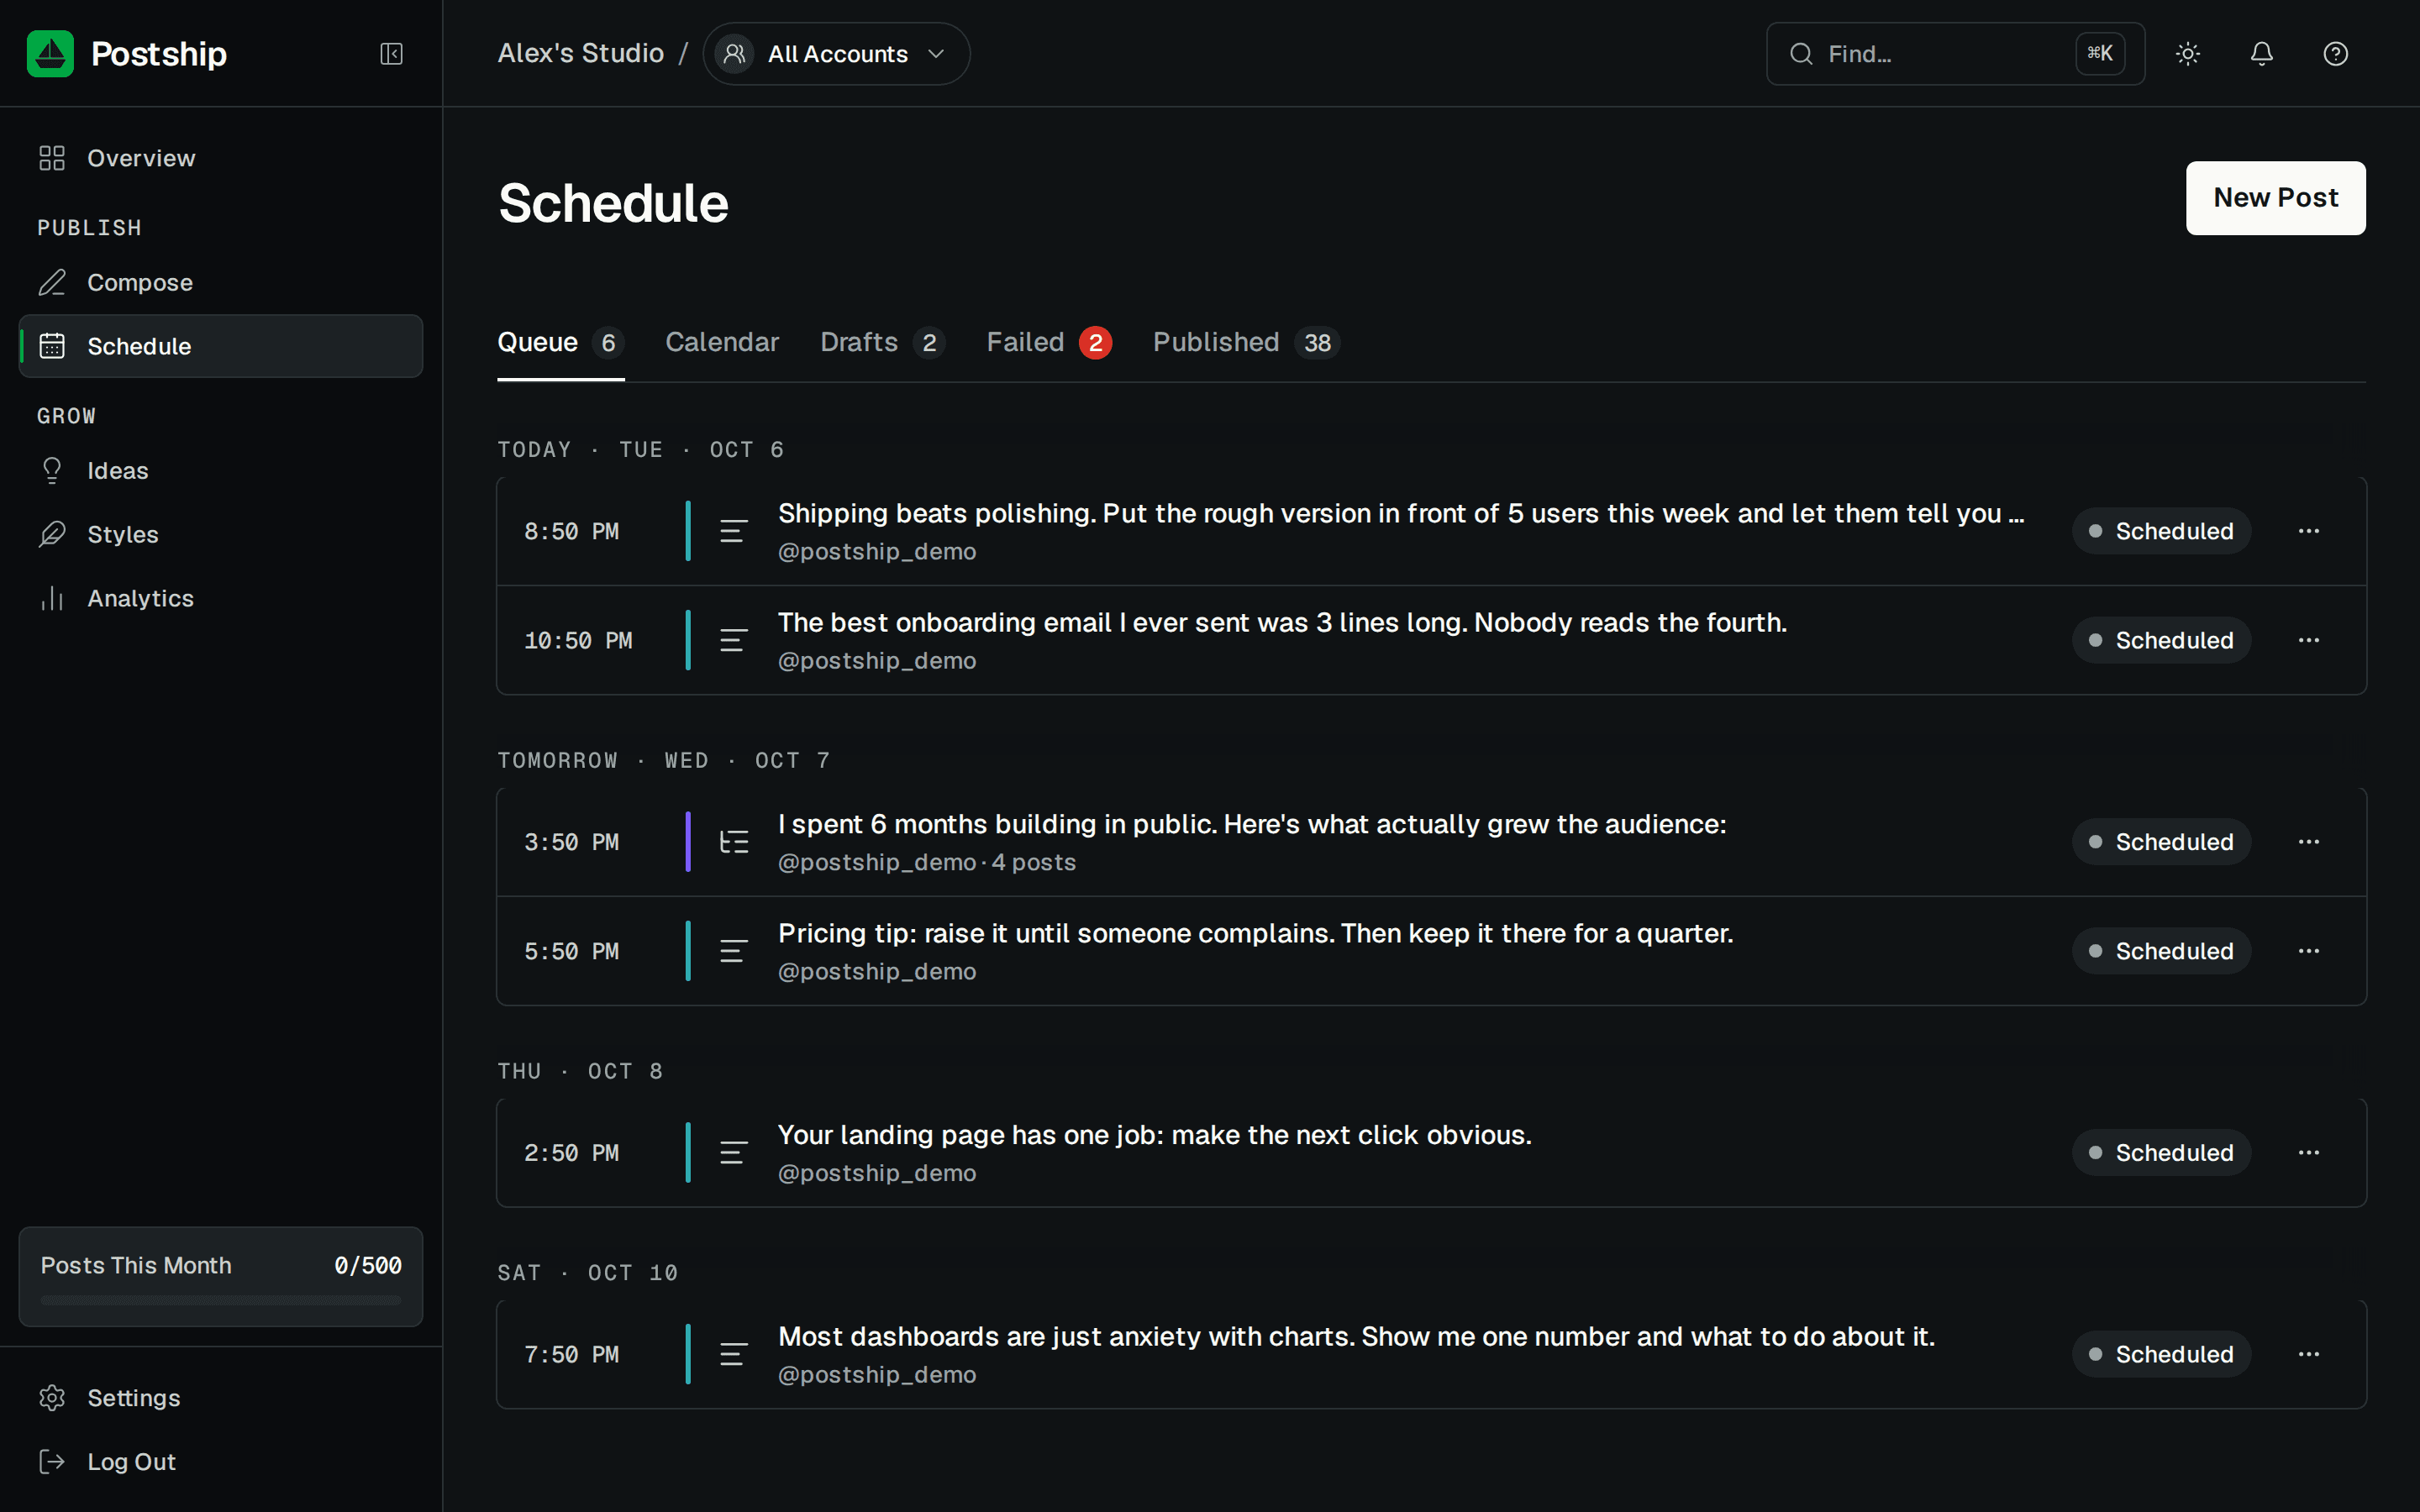Open more options for 7:50 PM post

(2309, 1354)
